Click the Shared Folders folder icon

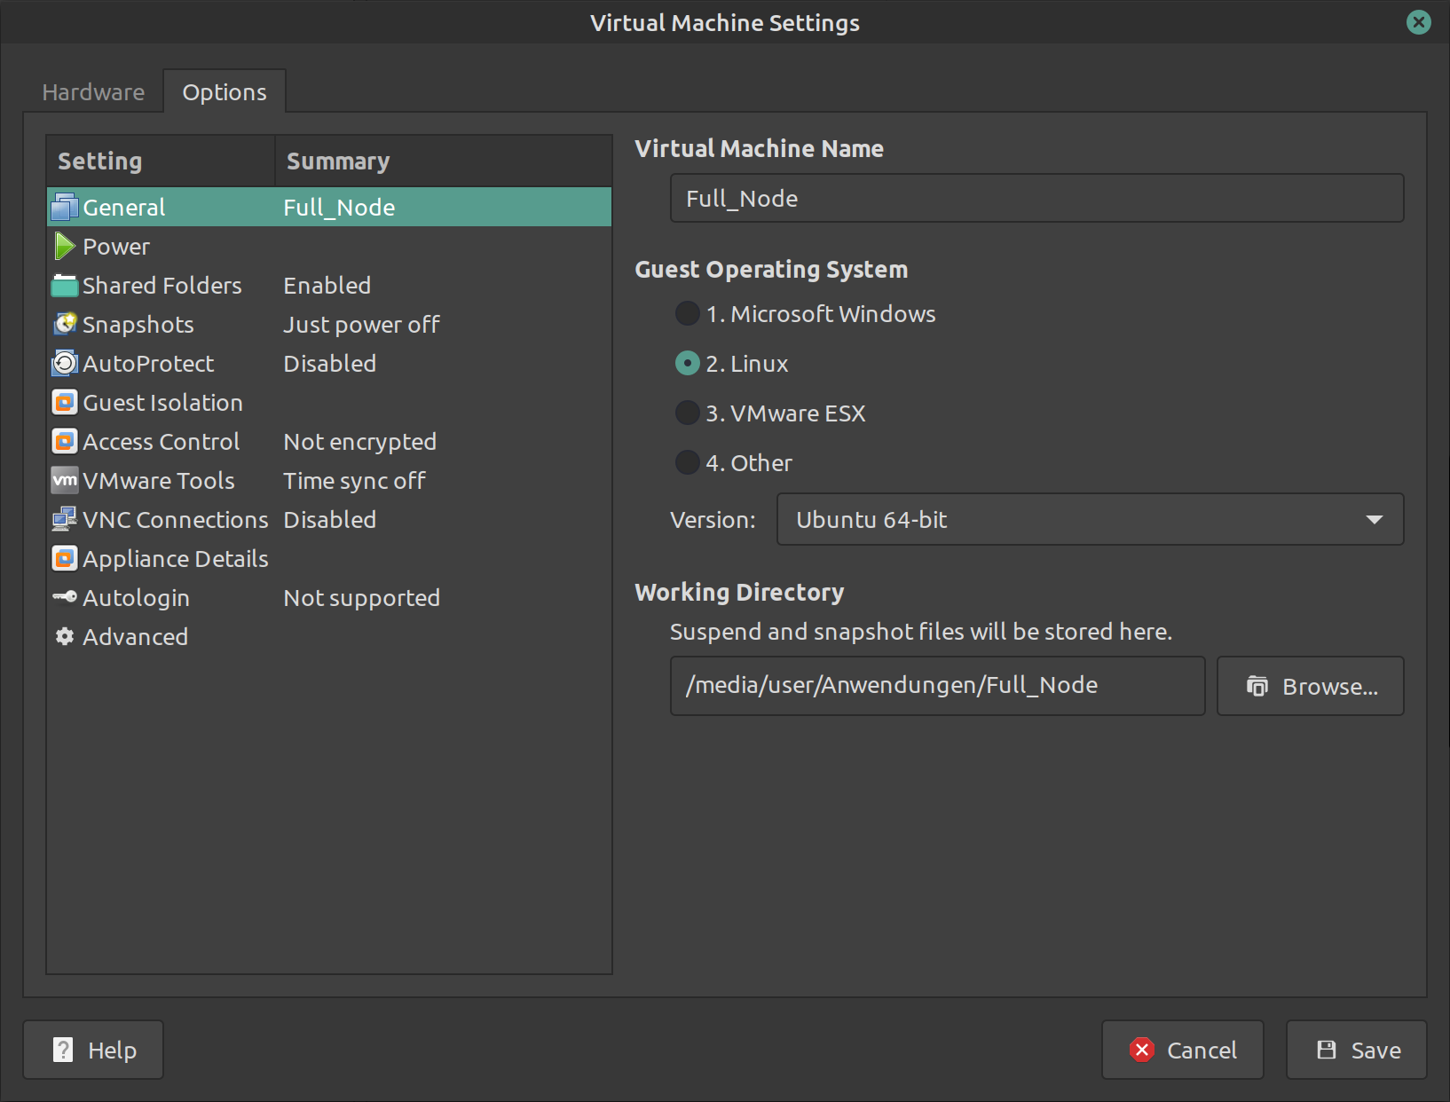(65, 285)
